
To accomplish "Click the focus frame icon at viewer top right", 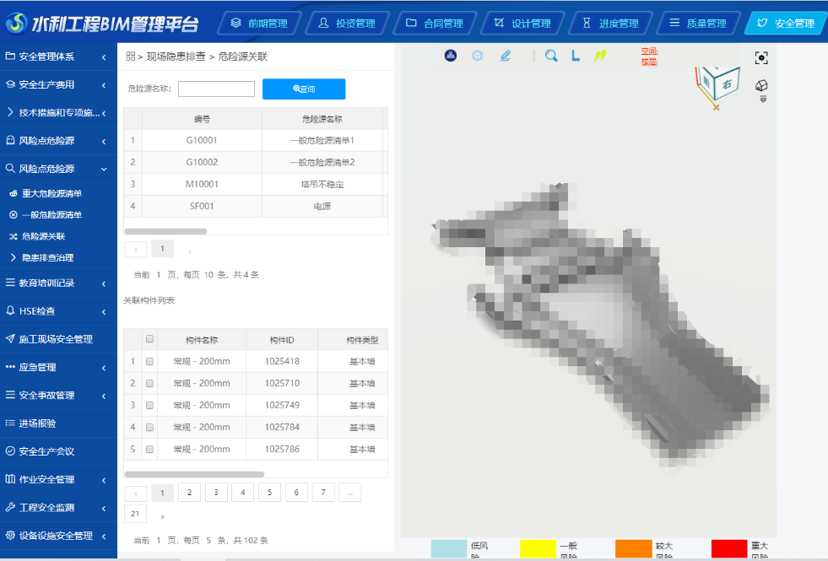I will [x=761, y=57].
